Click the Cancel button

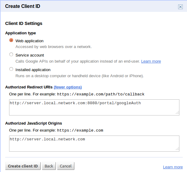coord(66,166)
